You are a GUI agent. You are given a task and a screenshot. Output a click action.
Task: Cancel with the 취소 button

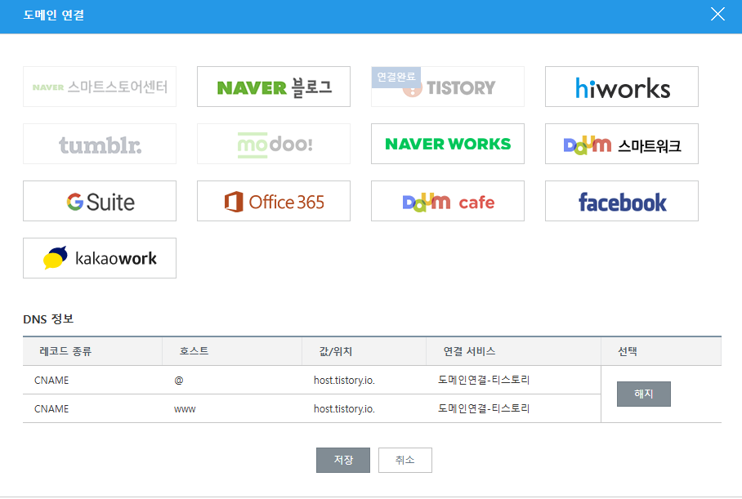coord(405,461)
